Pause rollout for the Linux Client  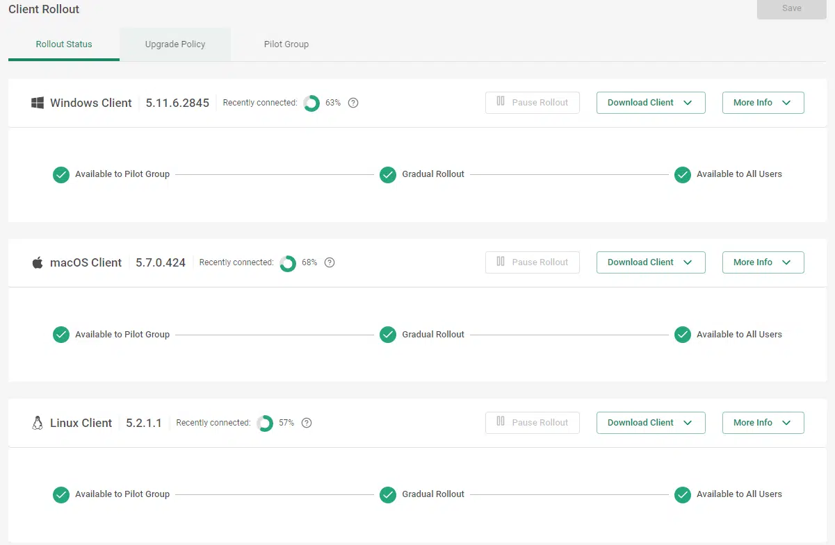click(x=533, y=423)
